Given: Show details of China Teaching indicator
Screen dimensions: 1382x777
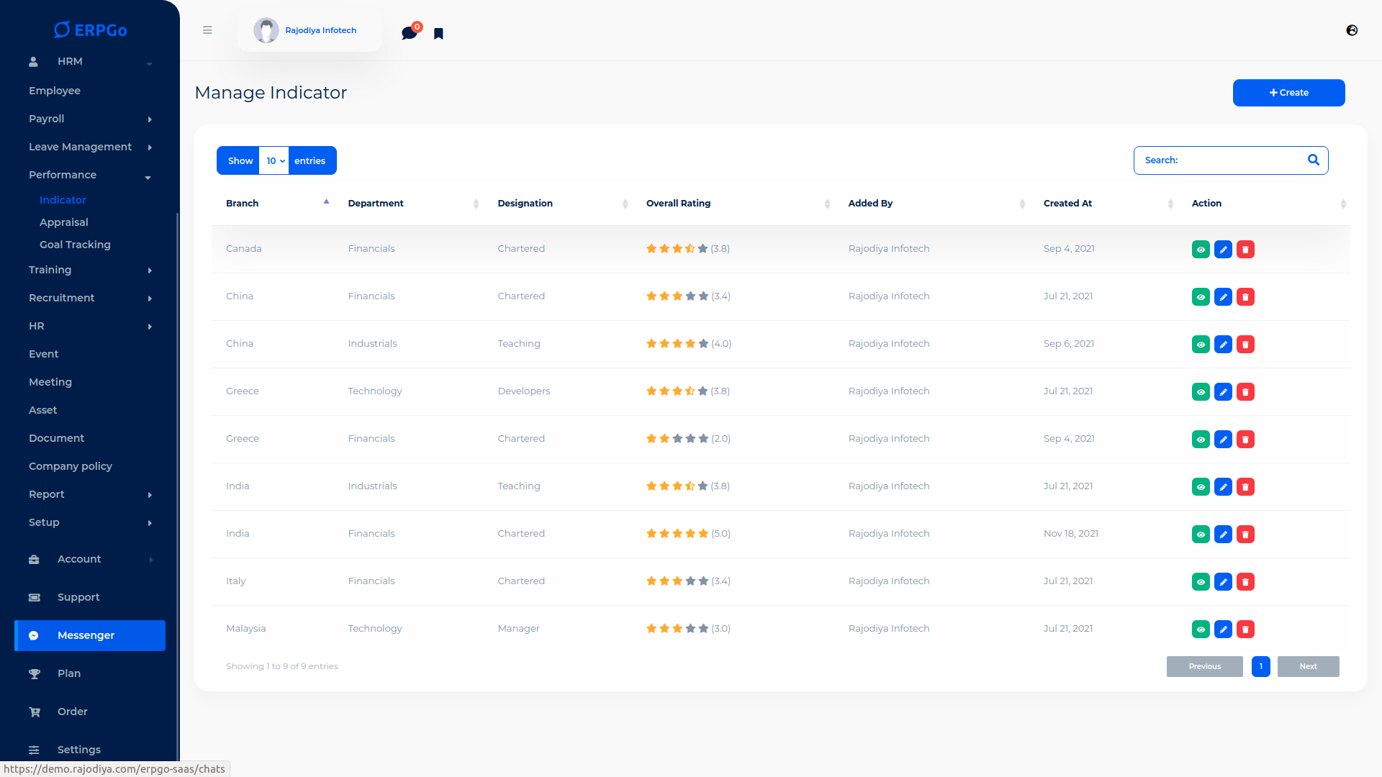Looking at the screenshot, I should [x=1201, y=345].
